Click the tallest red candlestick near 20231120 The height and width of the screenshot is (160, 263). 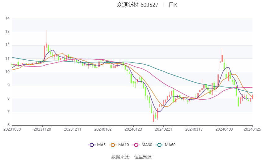(x=46, y=45)
